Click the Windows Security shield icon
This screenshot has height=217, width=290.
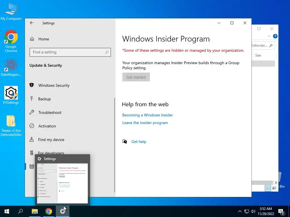pos(32,85)
